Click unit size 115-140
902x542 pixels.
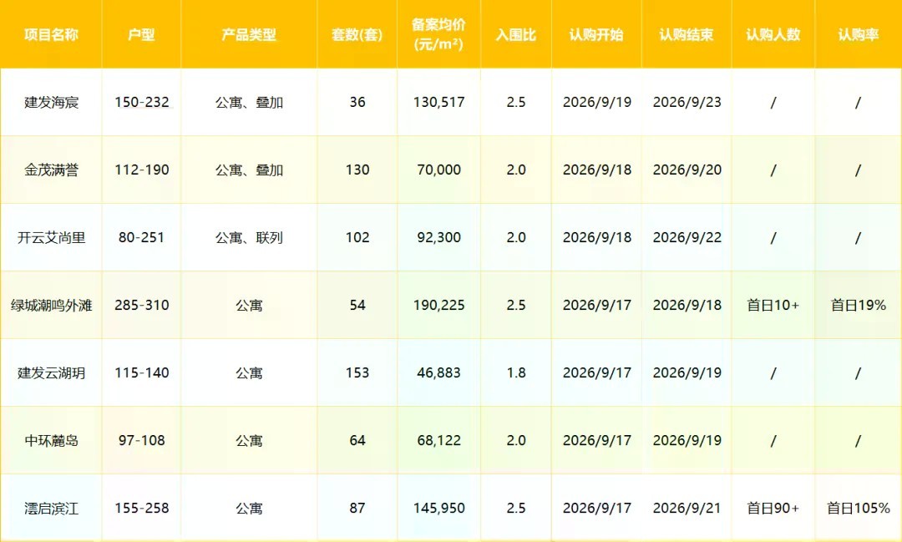click(x=141, y=372)
